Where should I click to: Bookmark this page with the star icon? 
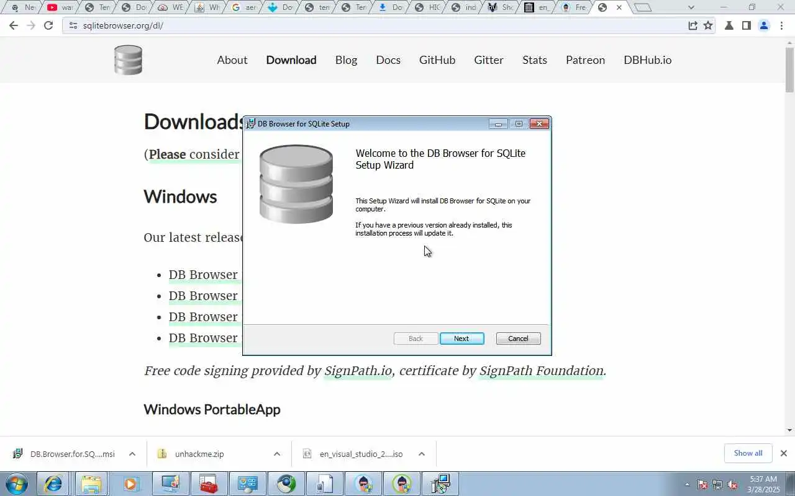click(x=708, y=25)
